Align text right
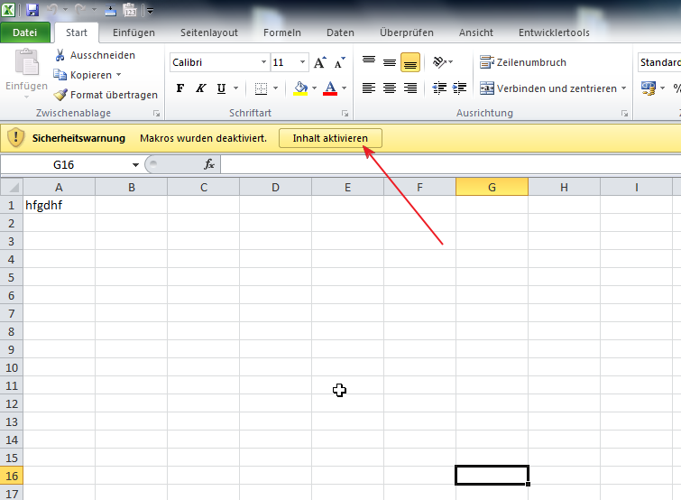The image size is (681, 500). pyautogui.click(x=410, y=88)
